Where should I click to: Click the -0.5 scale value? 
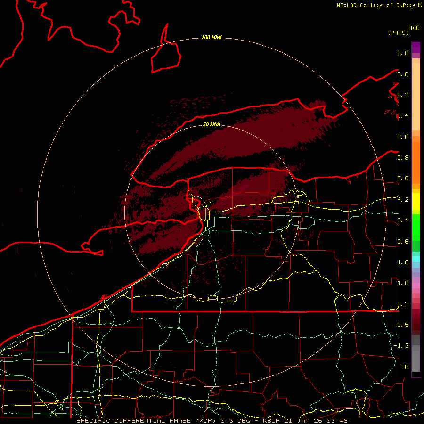[401, 325]
